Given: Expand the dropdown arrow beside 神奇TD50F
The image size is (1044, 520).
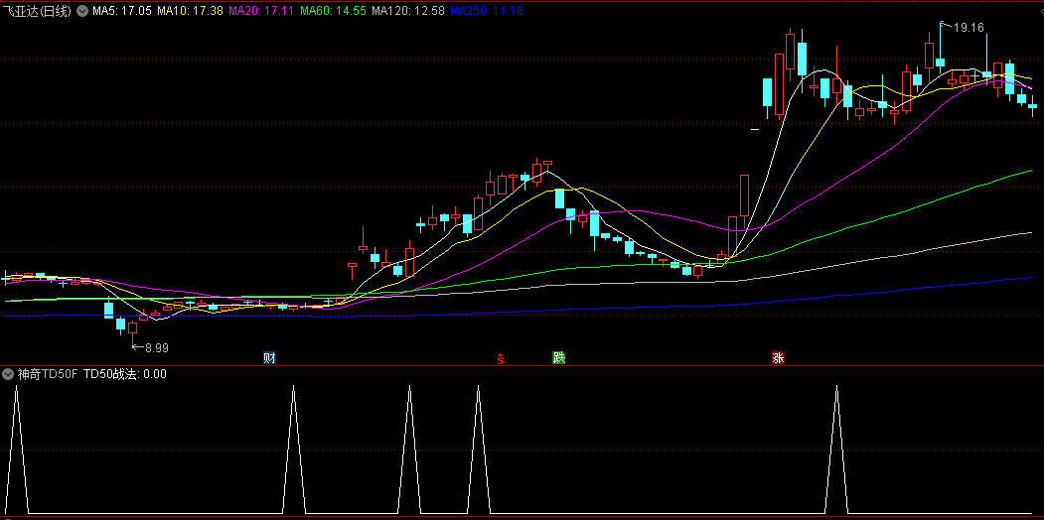Looking at the screenshot, I should click(x=7, y=374).
